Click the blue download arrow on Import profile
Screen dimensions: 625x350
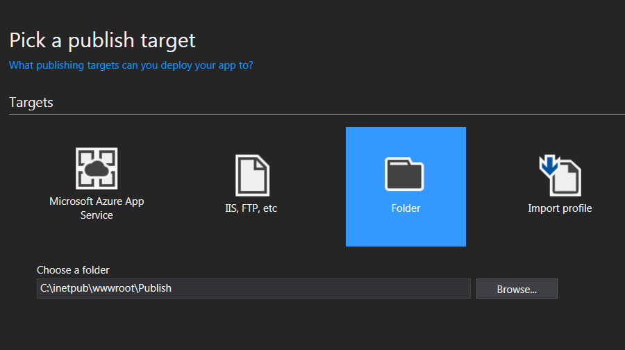click(x=549, y=165)
